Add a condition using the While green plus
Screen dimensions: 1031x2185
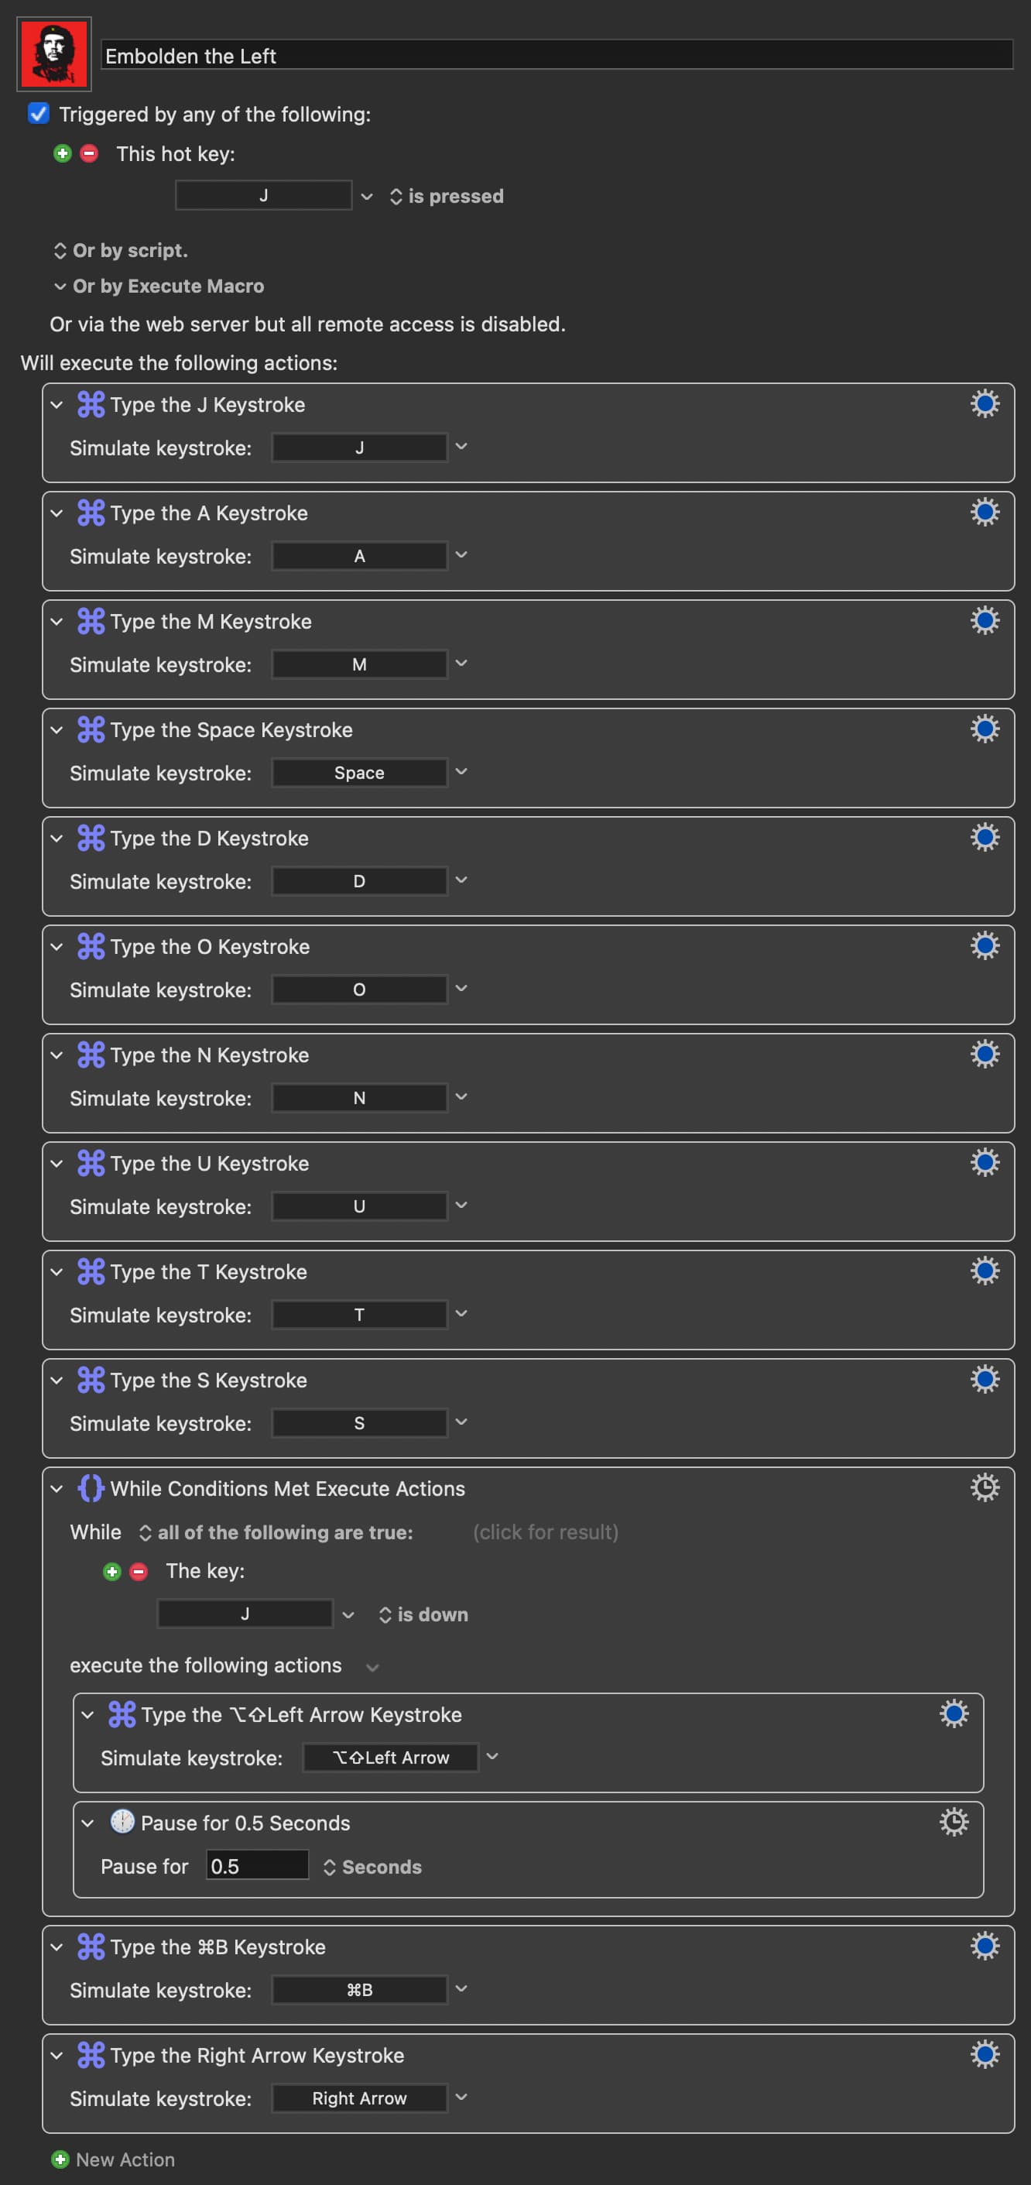pyautogui.click(x=112, y=1572)
